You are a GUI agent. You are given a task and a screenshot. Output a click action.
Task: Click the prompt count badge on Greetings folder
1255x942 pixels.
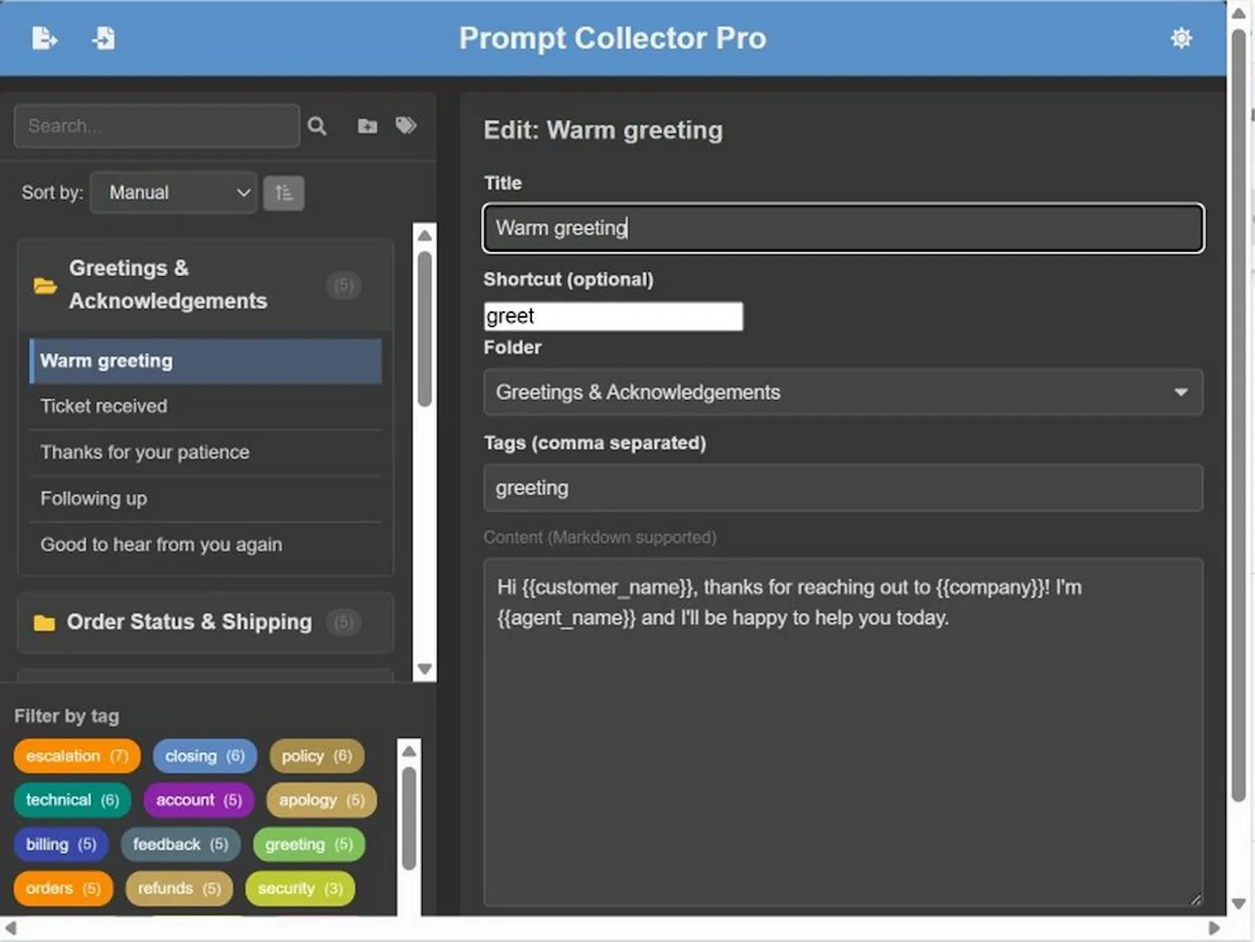[x=344, y=285]
